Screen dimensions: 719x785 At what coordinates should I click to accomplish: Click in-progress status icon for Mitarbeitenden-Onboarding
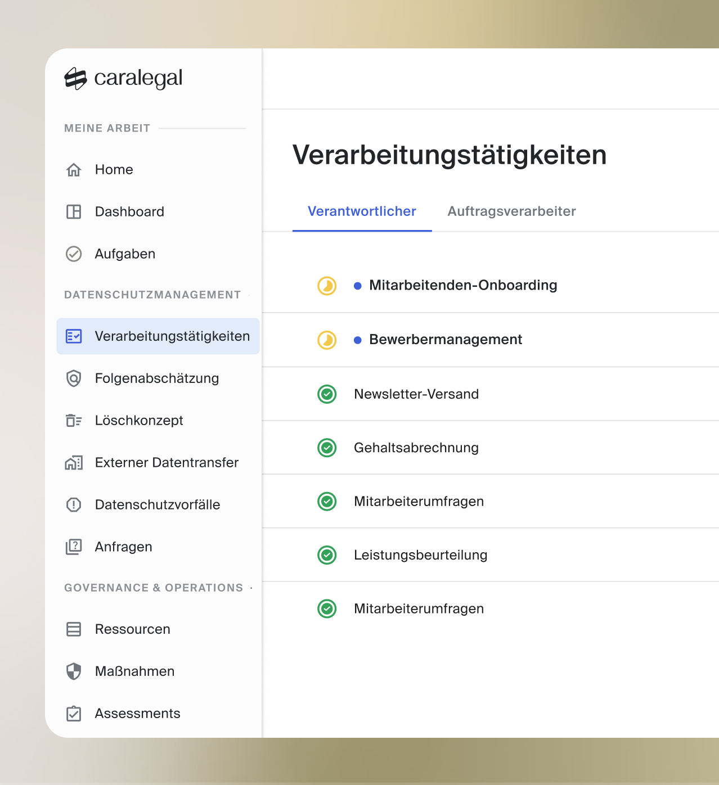[x=327, y=286]
